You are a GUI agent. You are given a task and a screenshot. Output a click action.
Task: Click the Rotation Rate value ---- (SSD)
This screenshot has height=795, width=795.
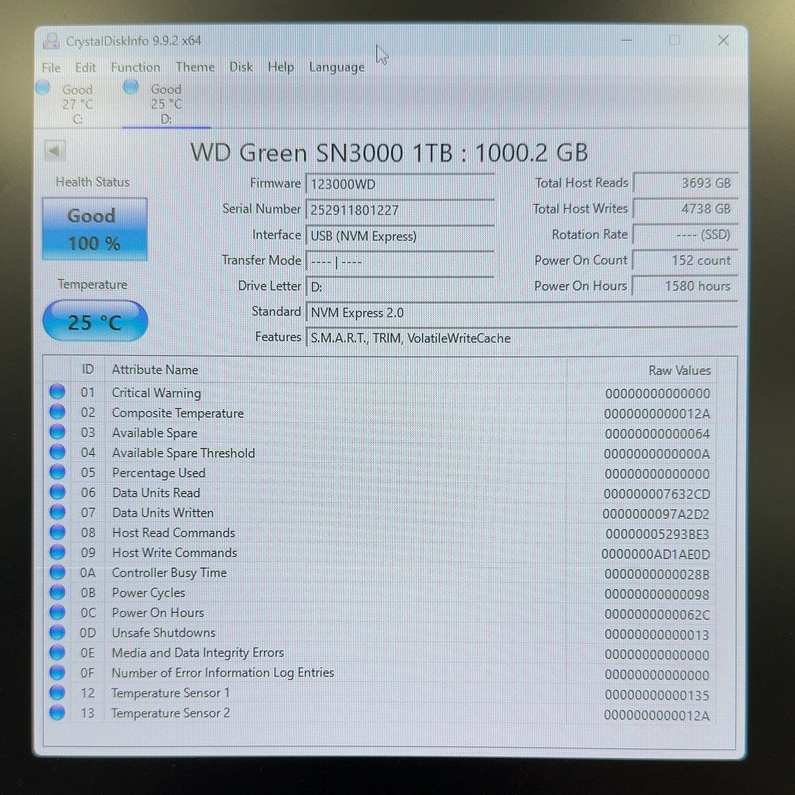pos(685,235)
